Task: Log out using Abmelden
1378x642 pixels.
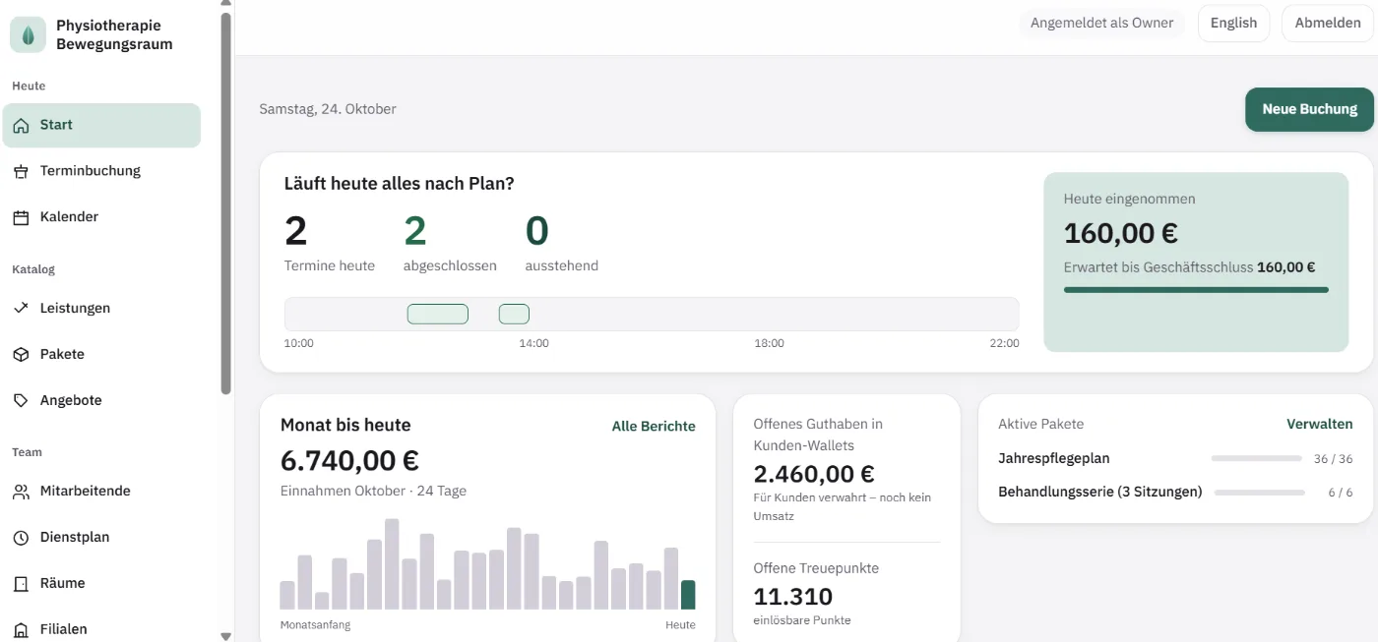Action: click(1327, 23)
